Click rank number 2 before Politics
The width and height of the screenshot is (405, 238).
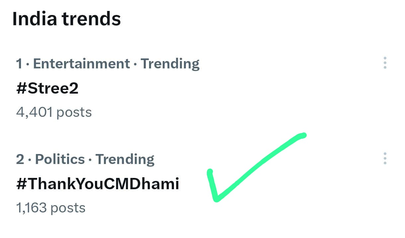coord(20,159)
